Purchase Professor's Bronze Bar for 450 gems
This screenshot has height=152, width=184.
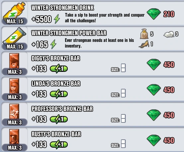tap(160, 115)
